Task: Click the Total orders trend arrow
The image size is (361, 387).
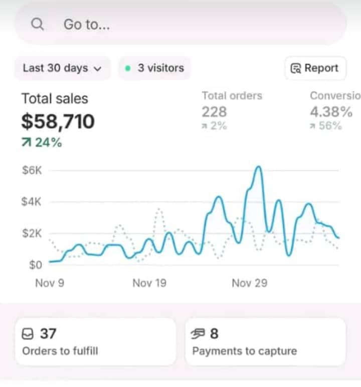Action: point(205,126)
